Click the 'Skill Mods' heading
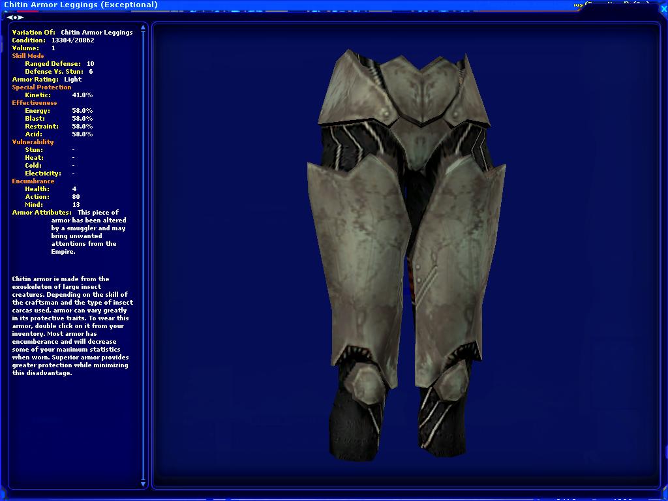The image size is (668, 501). click(x=27, y=56)
